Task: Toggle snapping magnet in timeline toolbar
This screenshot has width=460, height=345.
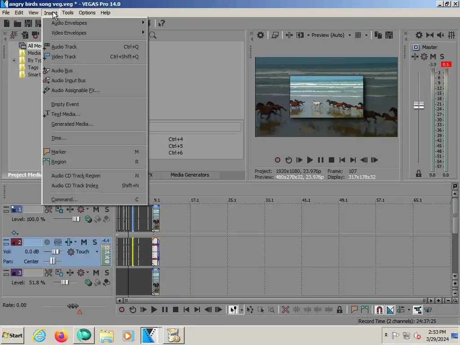Action: point(379,310)
